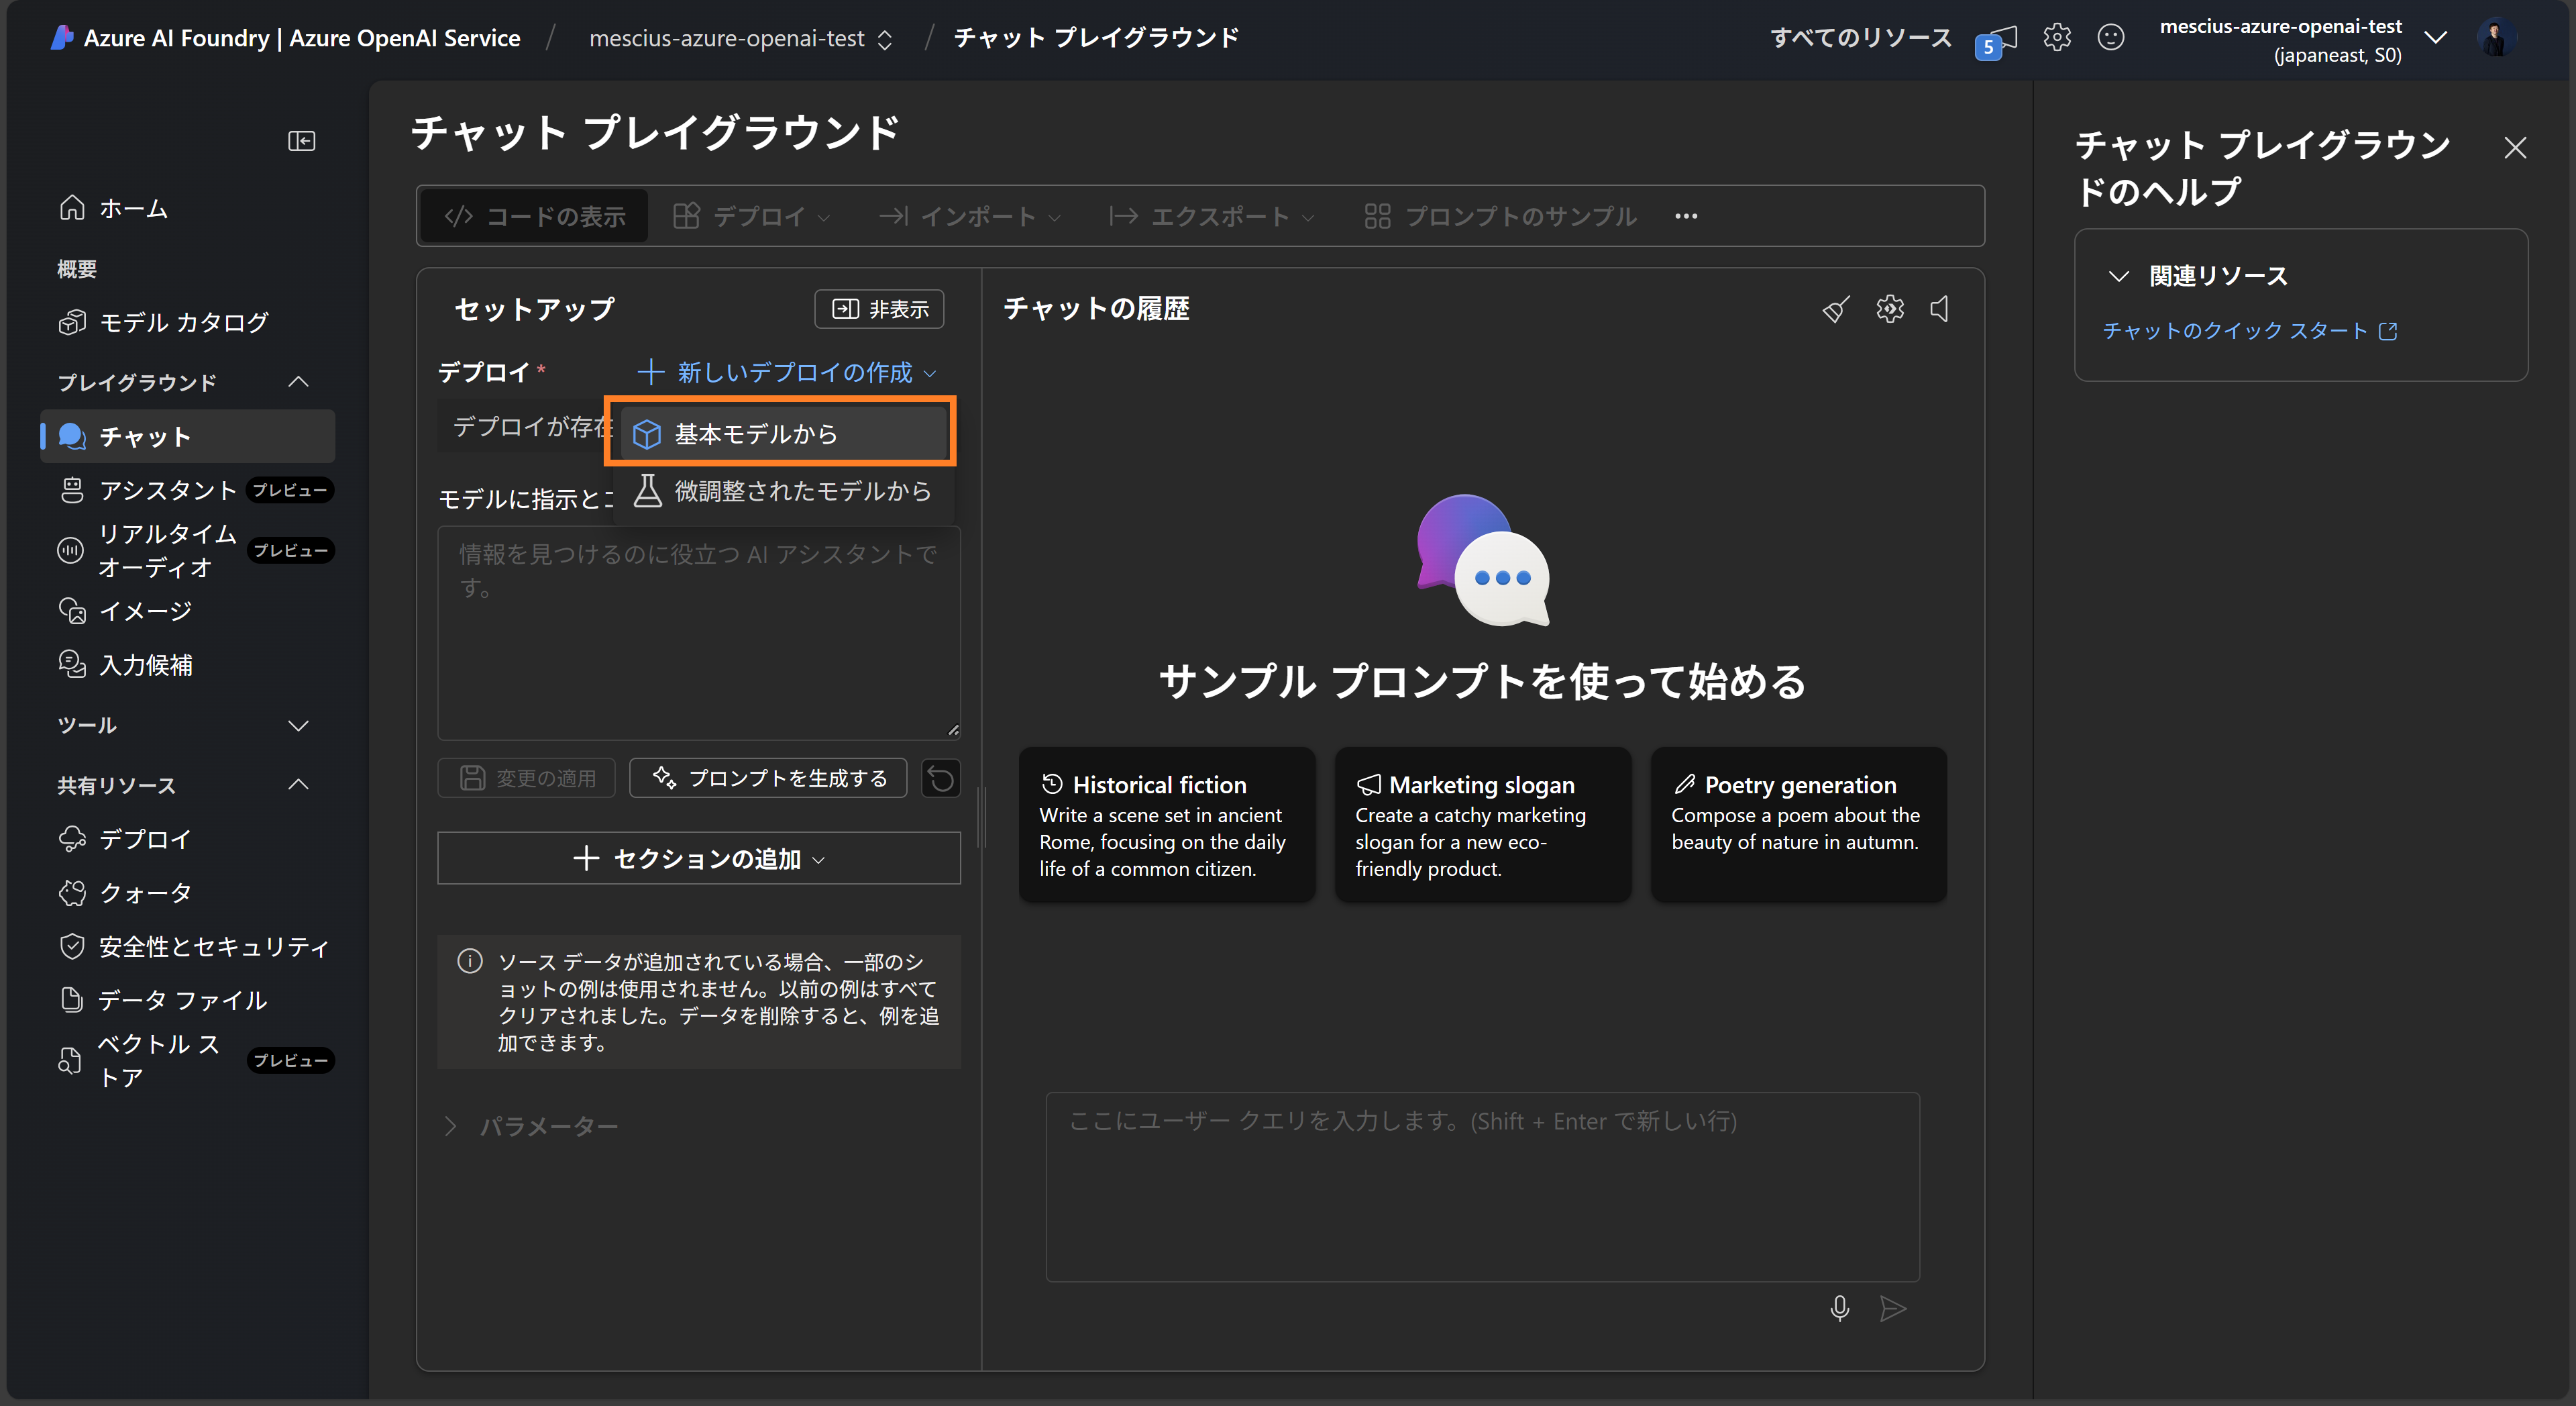
Task: Open the mescius-azure-openai-test resource switcher
Action: pyautogui.click(x=740, y=39)
